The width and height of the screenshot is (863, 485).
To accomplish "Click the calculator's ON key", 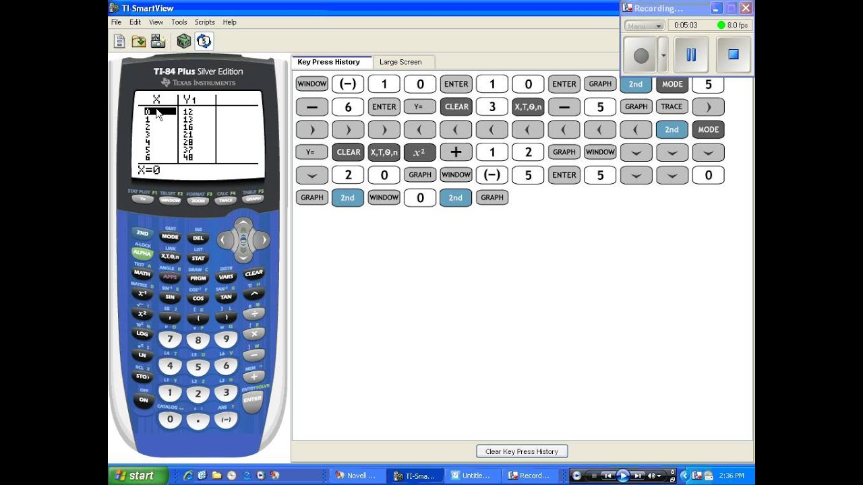I will pyautogui.click(x=143, y=399).
